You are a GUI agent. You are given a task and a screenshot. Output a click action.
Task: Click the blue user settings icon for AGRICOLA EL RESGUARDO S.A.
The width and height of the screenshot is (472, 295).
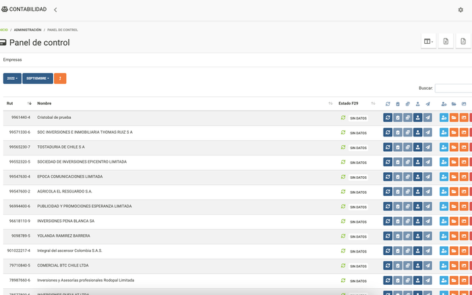click(x=444, y=192)
